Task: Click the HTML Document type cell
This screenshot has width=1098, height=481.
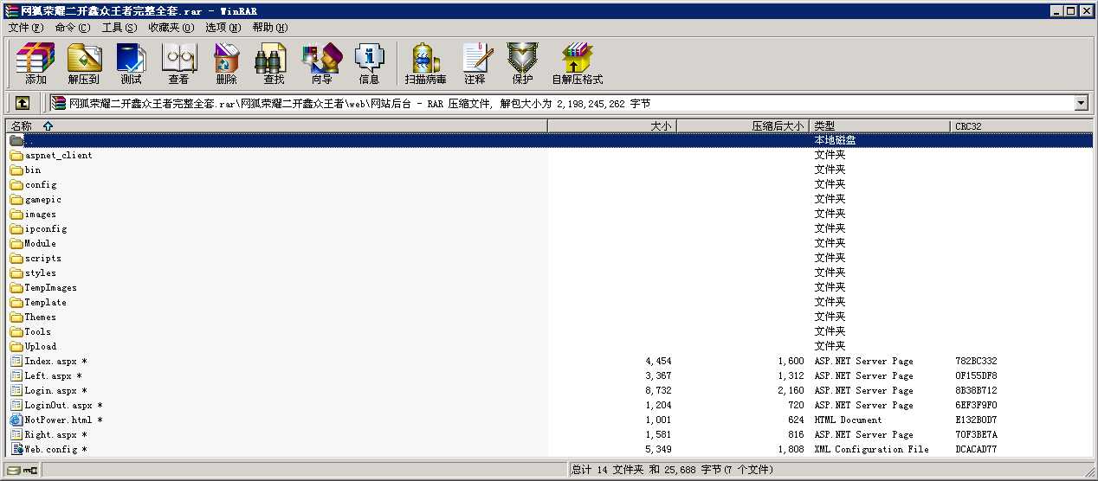Action: (x=848, y=420)
